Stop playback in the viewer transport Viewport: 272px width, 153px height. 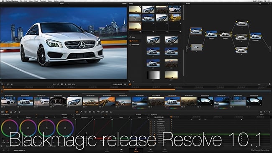click(x=62, y=84)
